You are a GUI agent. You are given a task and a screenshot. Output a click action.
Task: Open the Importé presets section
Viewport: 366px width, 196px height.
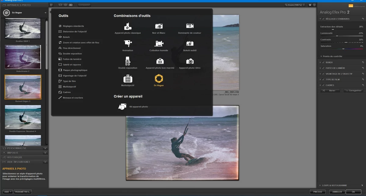coord(24,153)
